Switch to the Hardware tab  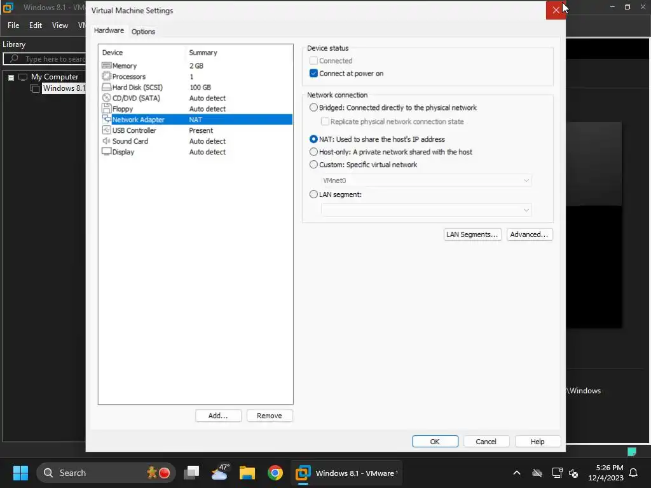tap(109, 30)
